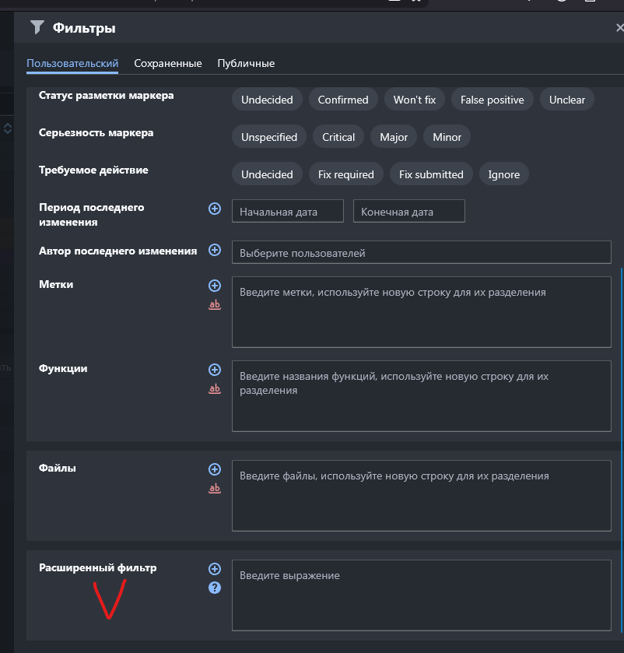Screen dimensions: 624x653
Task: Select the Fix required action chip
Action: pyautogui.click(x=346, y=174)
